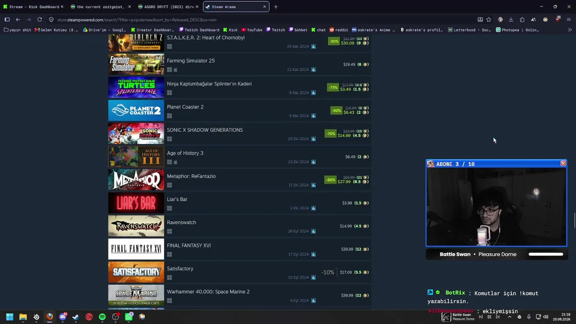Open the browser downloads panel

(511, 20)
